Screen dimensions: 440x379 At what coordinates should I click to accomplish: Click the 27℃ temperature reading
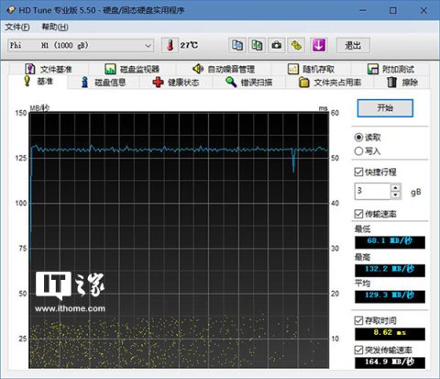[189, 45]
